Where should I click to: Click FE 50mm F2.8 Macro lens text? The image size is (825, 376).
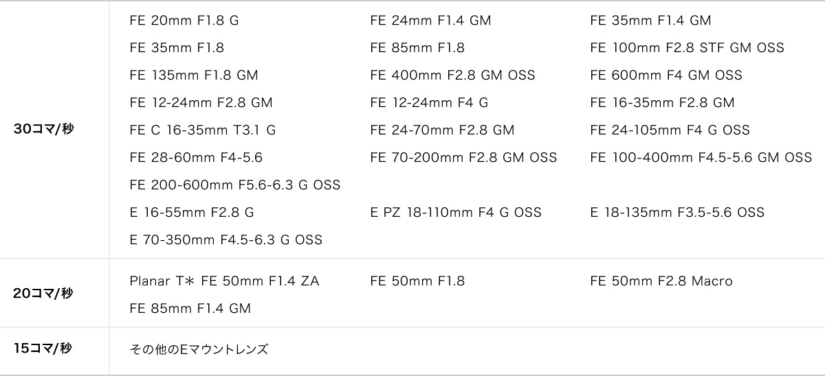(x=661, y=281)
